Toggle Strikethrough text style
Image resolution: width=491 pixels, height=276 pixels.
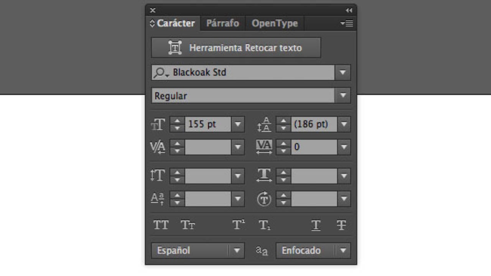point(341,225)
